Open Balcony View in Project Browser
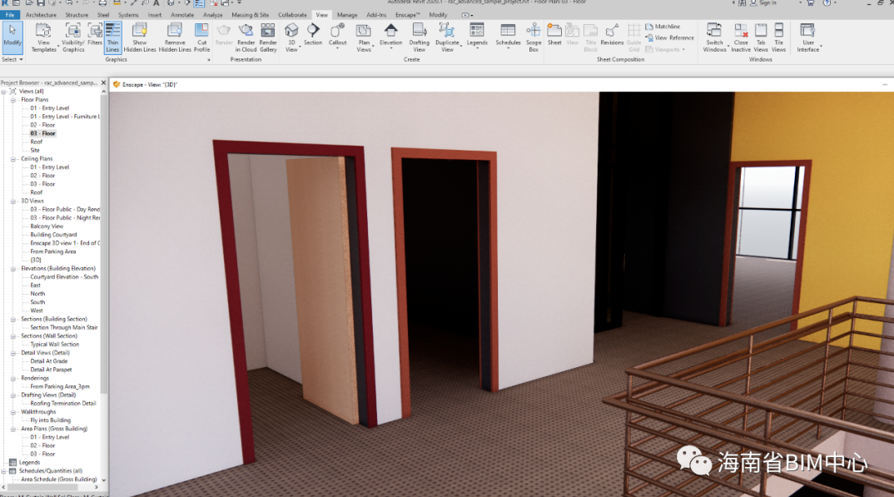The height and width of the screenshot is (497, 894). (47, 226)
